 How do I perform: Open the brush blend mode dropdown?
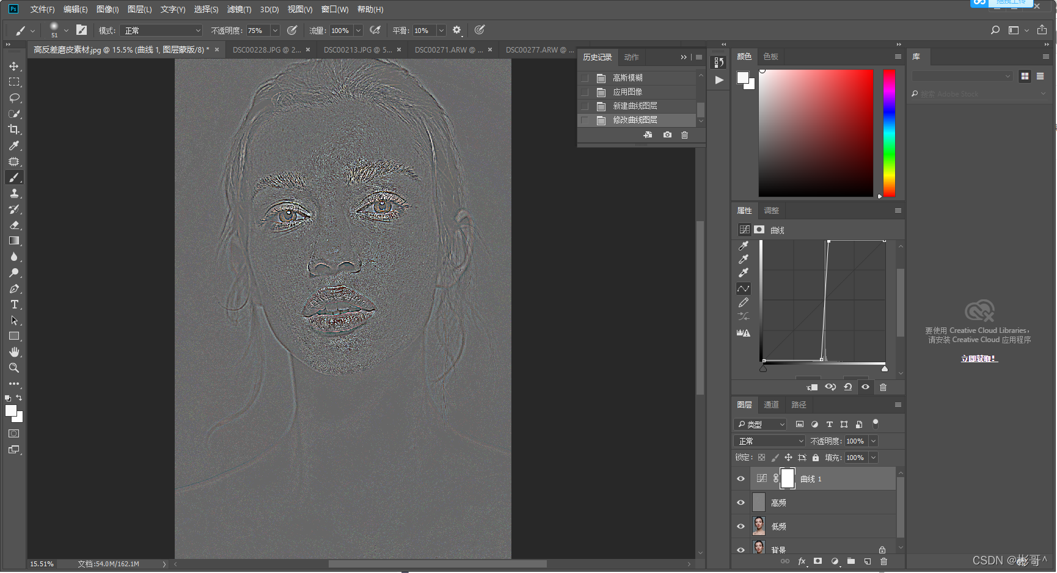(x=162, y=31)
